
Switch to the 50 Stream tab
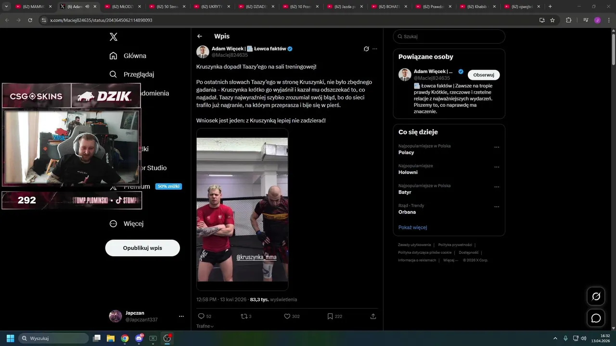click(x=167, y=7)
